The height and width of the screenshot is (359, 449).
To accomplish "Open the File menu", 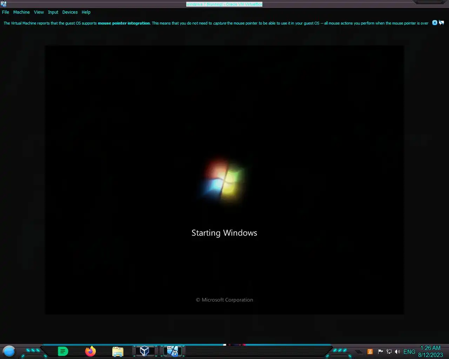I will pos(6,12).
